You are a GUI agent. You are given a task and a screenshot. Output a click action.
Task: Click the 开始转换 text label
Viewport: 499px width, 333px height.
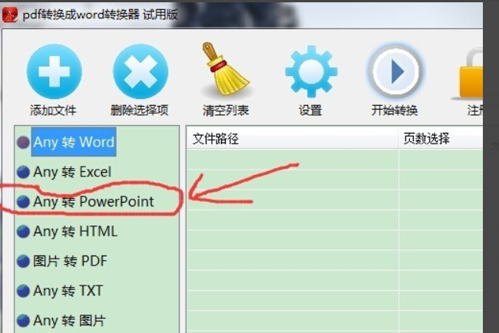[x=395, y=110]
